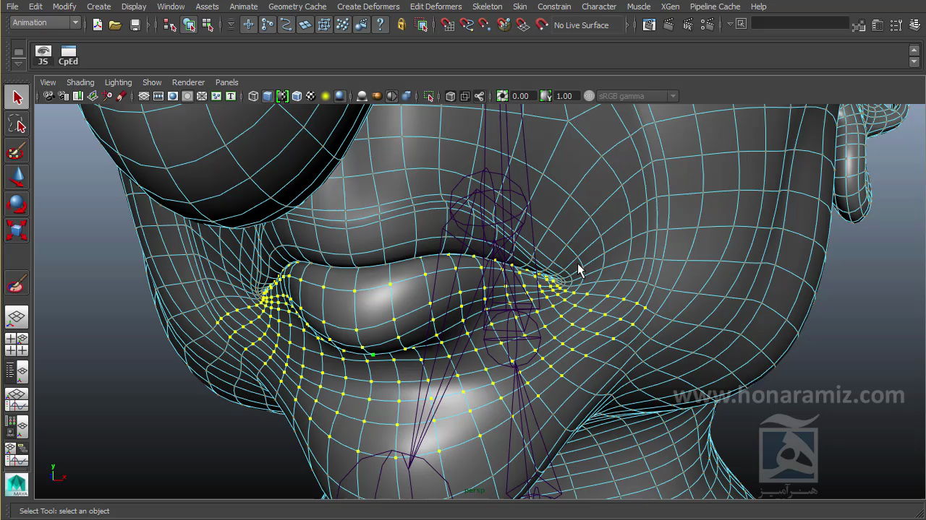Open the Render View window
Screen dimensions: 926x520
(x=650, y=25)
